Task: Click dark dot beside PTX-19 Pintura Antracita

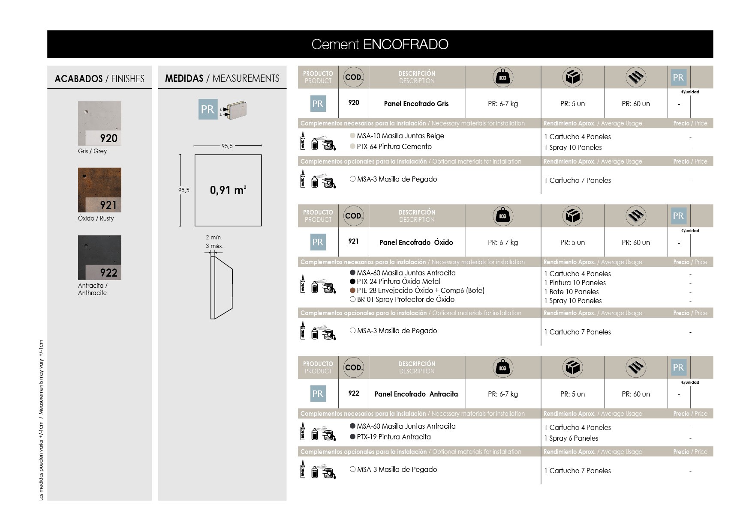Action: tap(352, 437)
